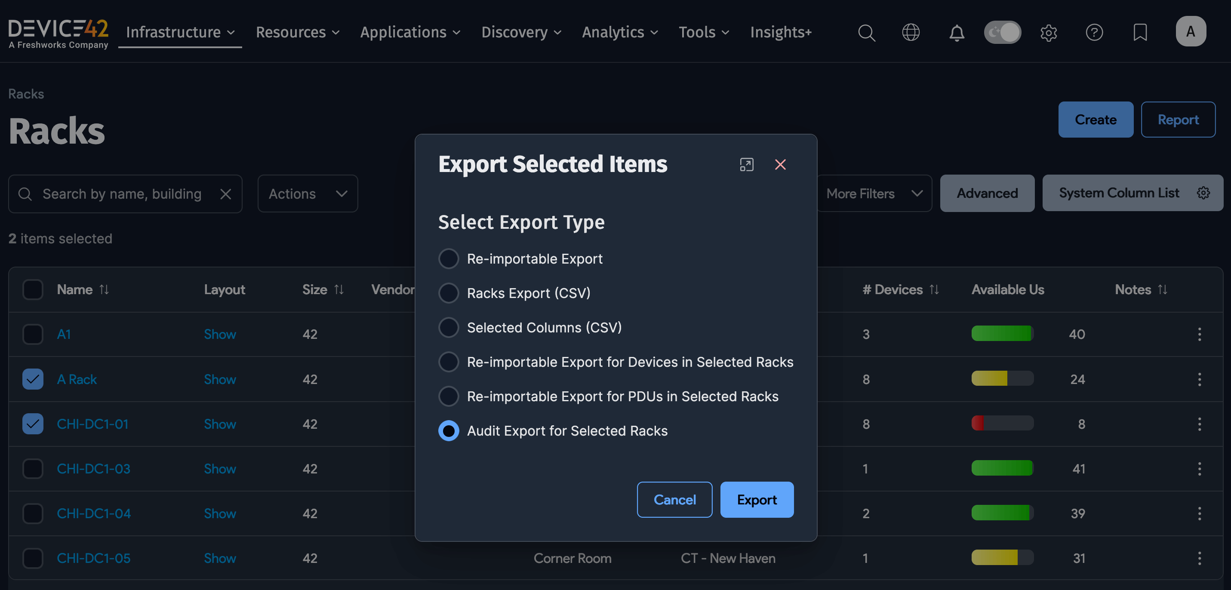
Task: Click inside the search by name field
Action: click(122, 194)
